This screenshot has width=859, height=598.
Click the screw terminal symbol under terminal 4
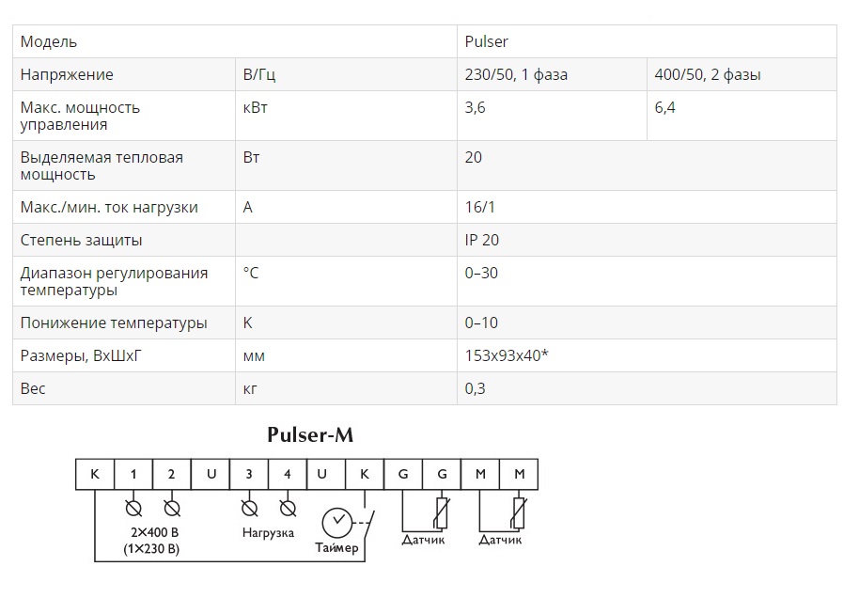coord(288,509)
